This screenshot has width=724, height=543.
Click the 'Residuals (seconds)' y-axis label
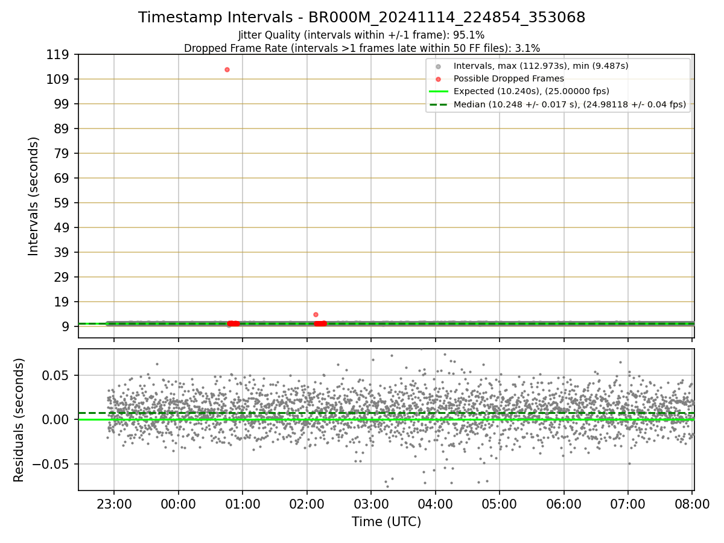coord(19,420)
